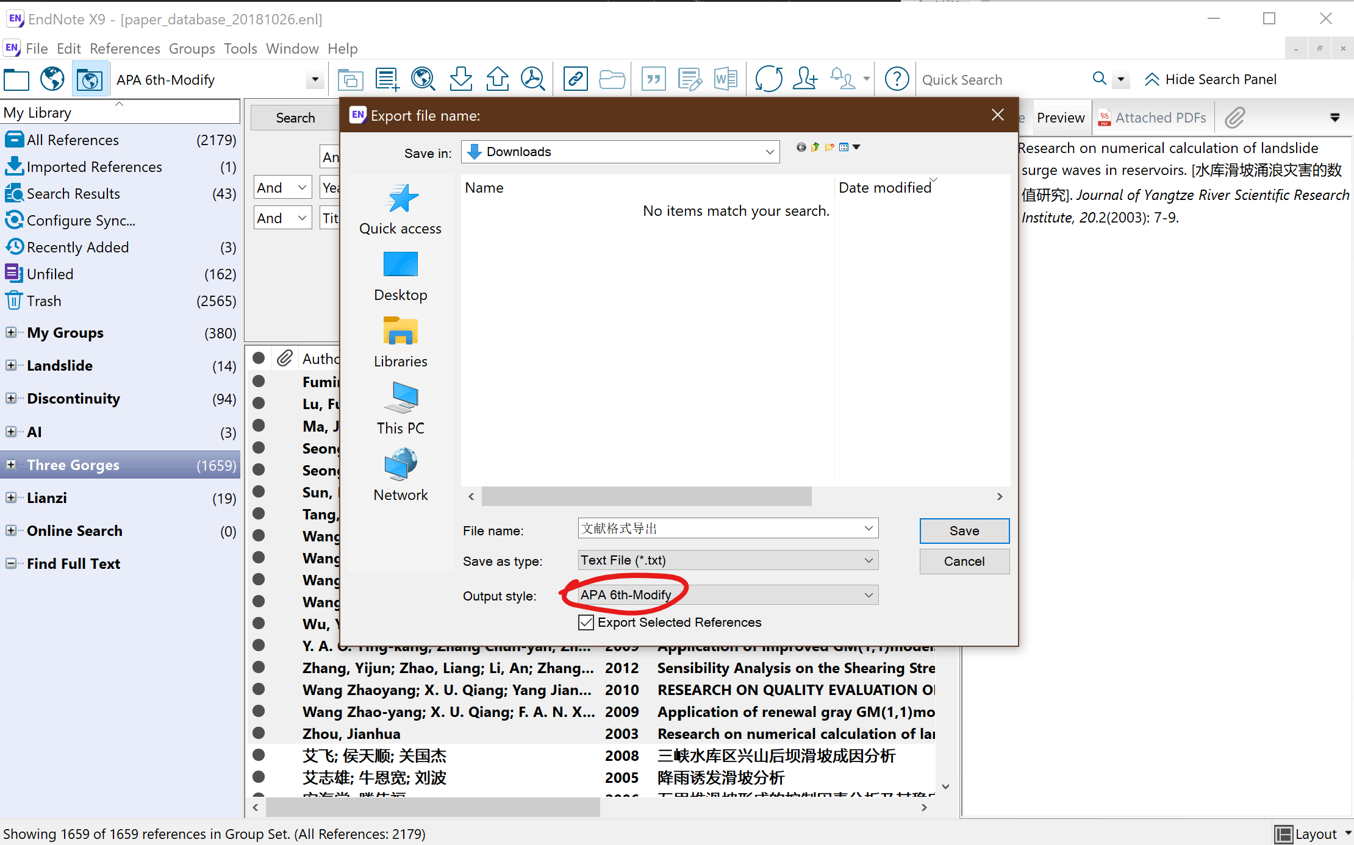The height and width of the screenshot is (845, 1354).
Task: Open the Save in Downloads dropdown
Action: coord(620,152)
